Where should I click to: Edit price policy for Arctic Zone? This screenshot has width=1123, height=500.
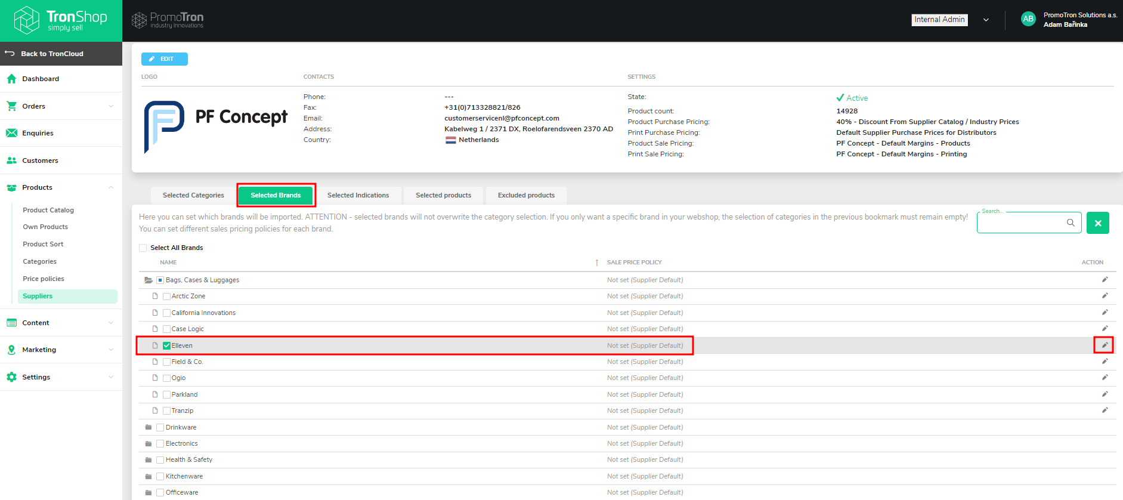point(1105,296)
